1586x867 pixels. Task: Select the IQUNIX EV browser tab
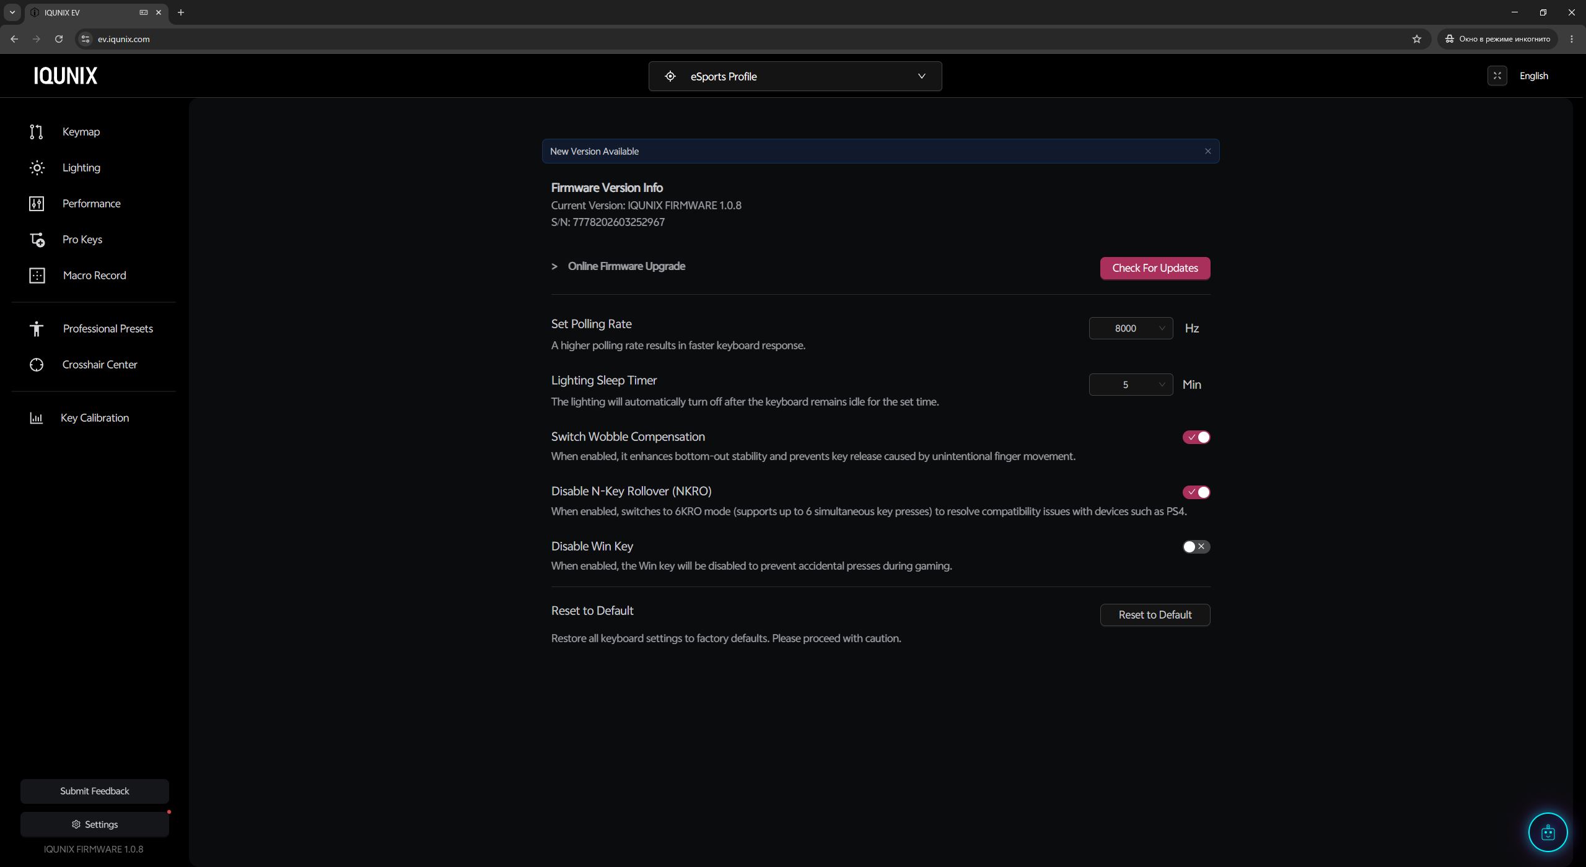click(96, 12)
